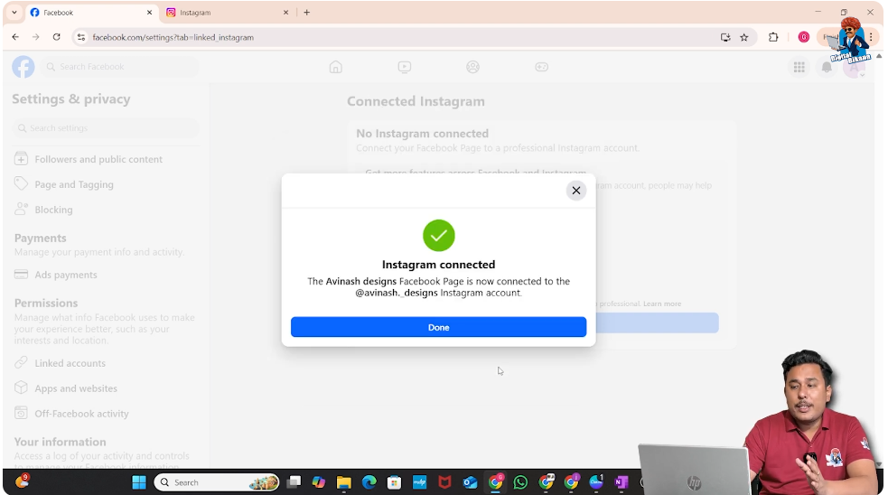888x495 pixels.
Task: Click the 'Instagram connected' dialog heading
Action: click(x=438, y=265)
